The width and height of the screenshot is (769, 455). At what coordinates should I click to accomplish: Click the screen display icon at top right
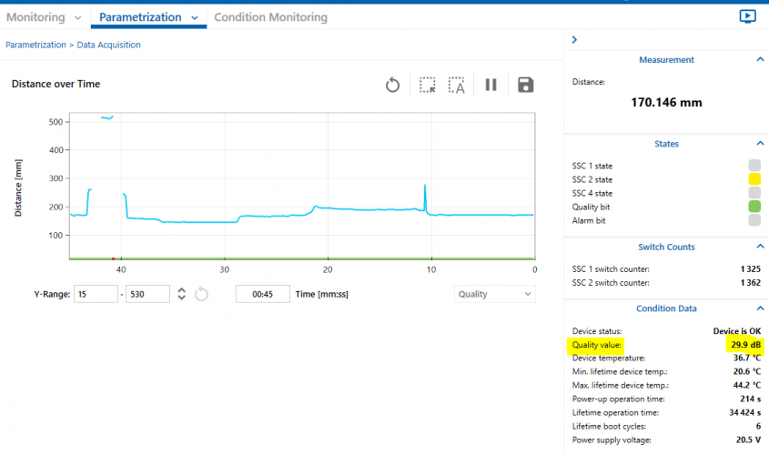point(748,16)
